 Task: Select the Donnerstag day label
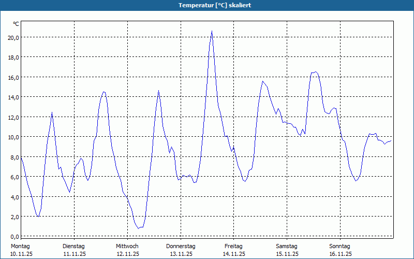181,247
